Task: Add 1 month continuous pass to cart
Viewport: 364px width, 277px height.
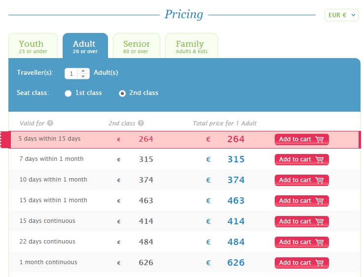Action: pyautogui.click(x=301, y=263)
